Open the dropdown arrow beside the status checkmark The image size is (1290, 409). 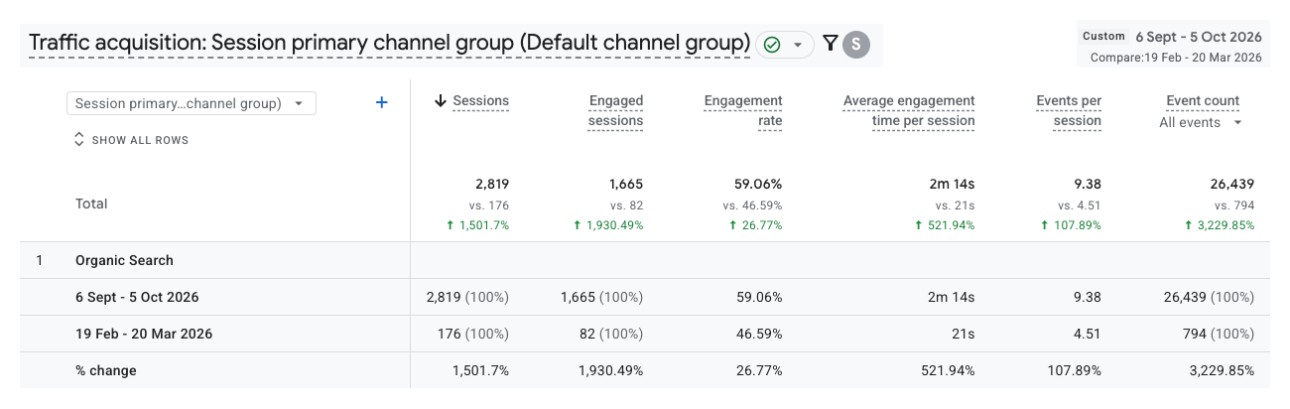click(797, 45)
